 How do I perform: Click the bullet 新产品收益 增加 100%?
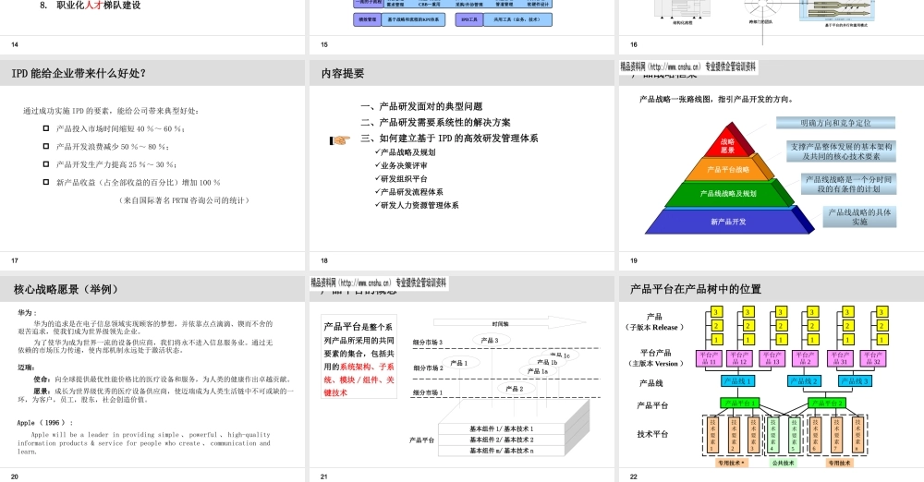coord(138,183)
